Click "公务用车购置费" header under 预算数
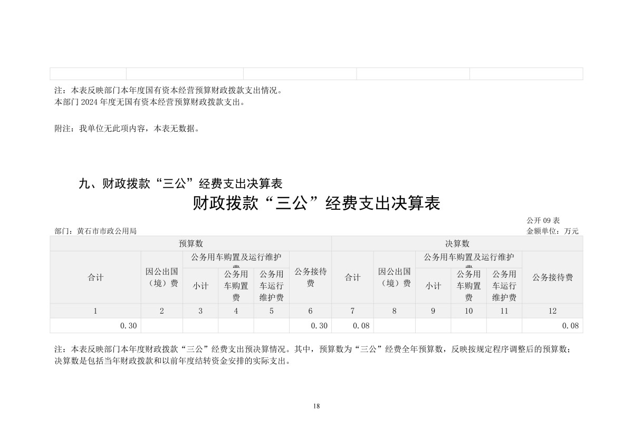The image size is (633, 447). pyautogui.click(x=236, y=286)
